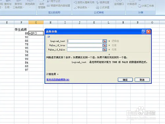Click Trace Dependents (追踪从属单元格)
Image resolution: width=165 pixels, height=124 pixels.
pos(84,2)
